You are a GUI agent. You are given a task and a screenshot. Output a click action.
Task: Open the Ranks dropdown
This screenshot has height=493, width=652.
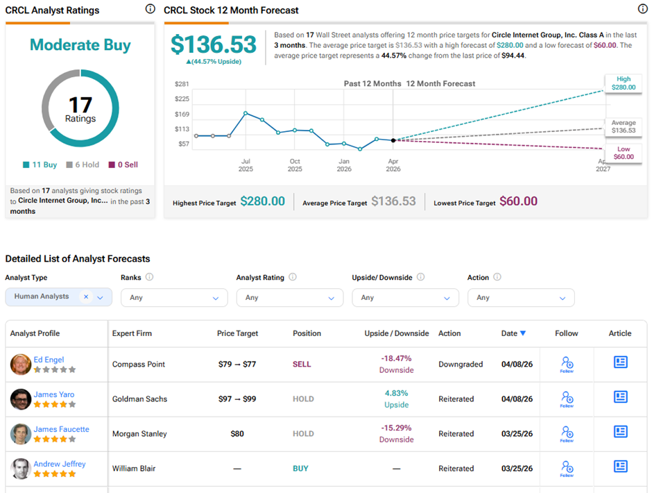coord(173,296)
